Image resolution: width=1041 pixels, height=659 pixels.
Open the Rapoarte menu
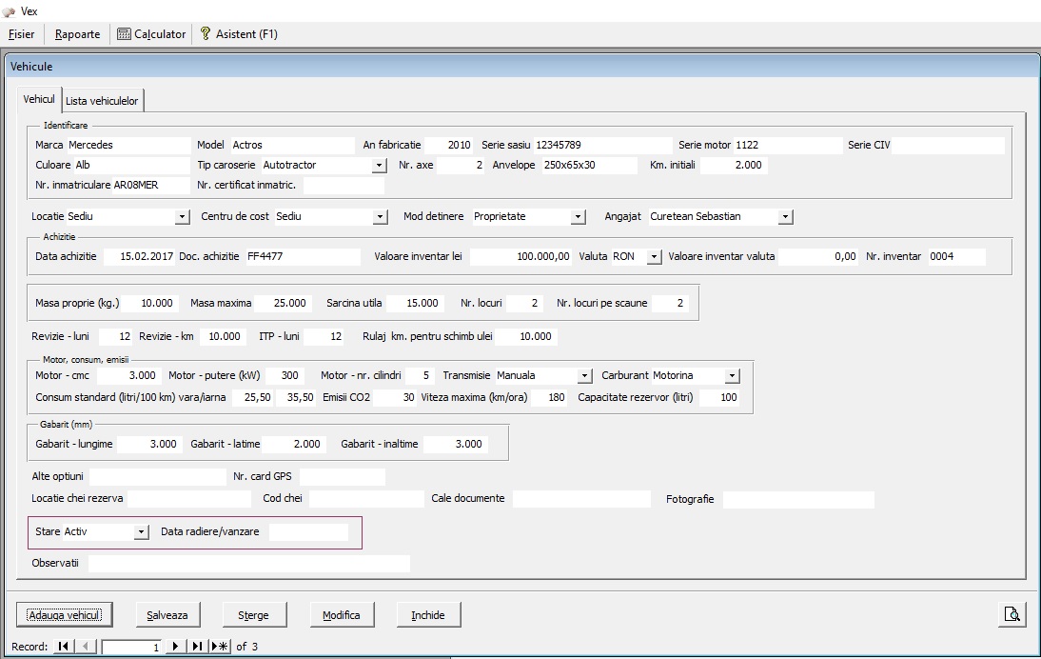coord(78,34)
